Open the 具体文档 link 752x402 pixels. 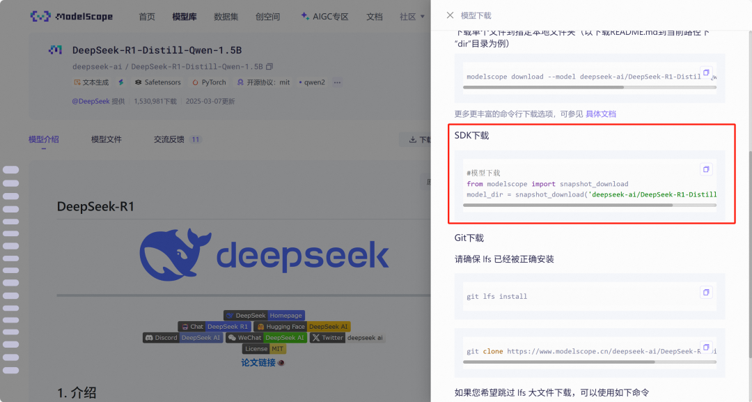[x=601, y=114]
